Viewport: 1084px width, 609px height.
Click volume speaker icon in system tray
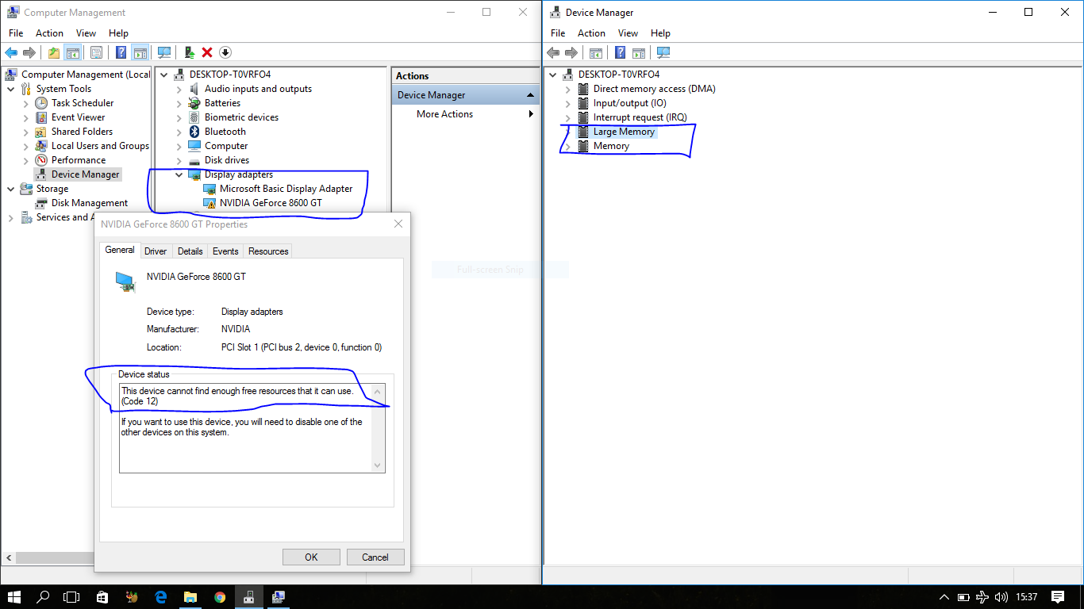[1001, 597]
